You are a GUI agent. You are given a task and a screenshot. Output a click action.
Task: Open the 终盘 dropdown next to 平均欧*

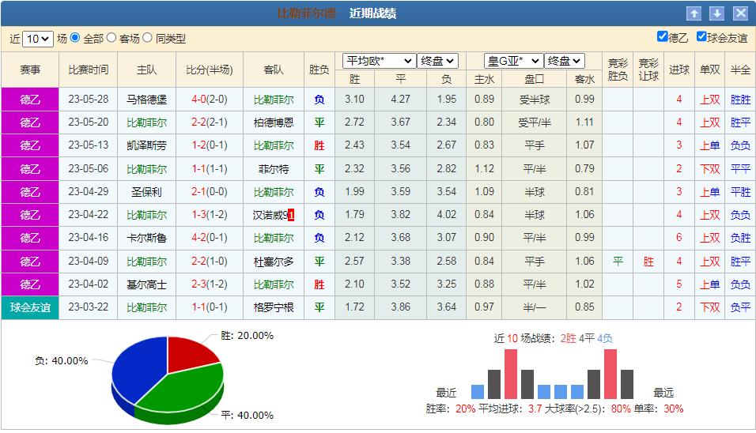tap(437, 61)
